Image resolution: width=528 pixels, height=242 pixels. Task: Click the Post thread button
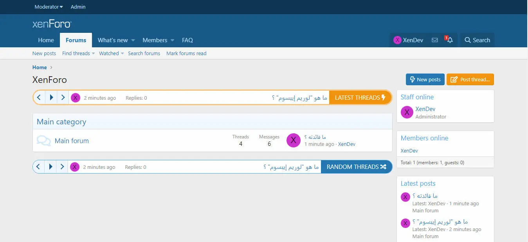(x=470, y=79)
